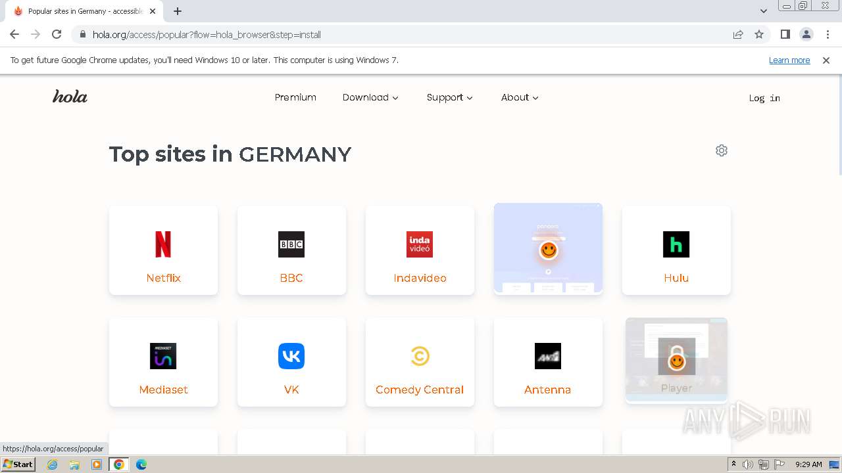Click the hola logo
The image size is (842, 473).
70,97
